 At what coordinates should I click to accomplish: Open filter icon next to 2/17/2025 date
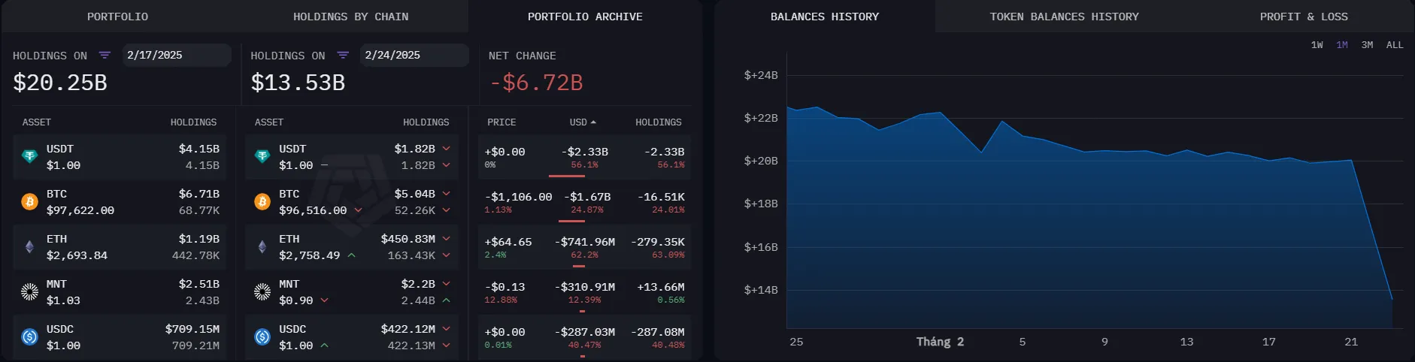tap(105, 56)
